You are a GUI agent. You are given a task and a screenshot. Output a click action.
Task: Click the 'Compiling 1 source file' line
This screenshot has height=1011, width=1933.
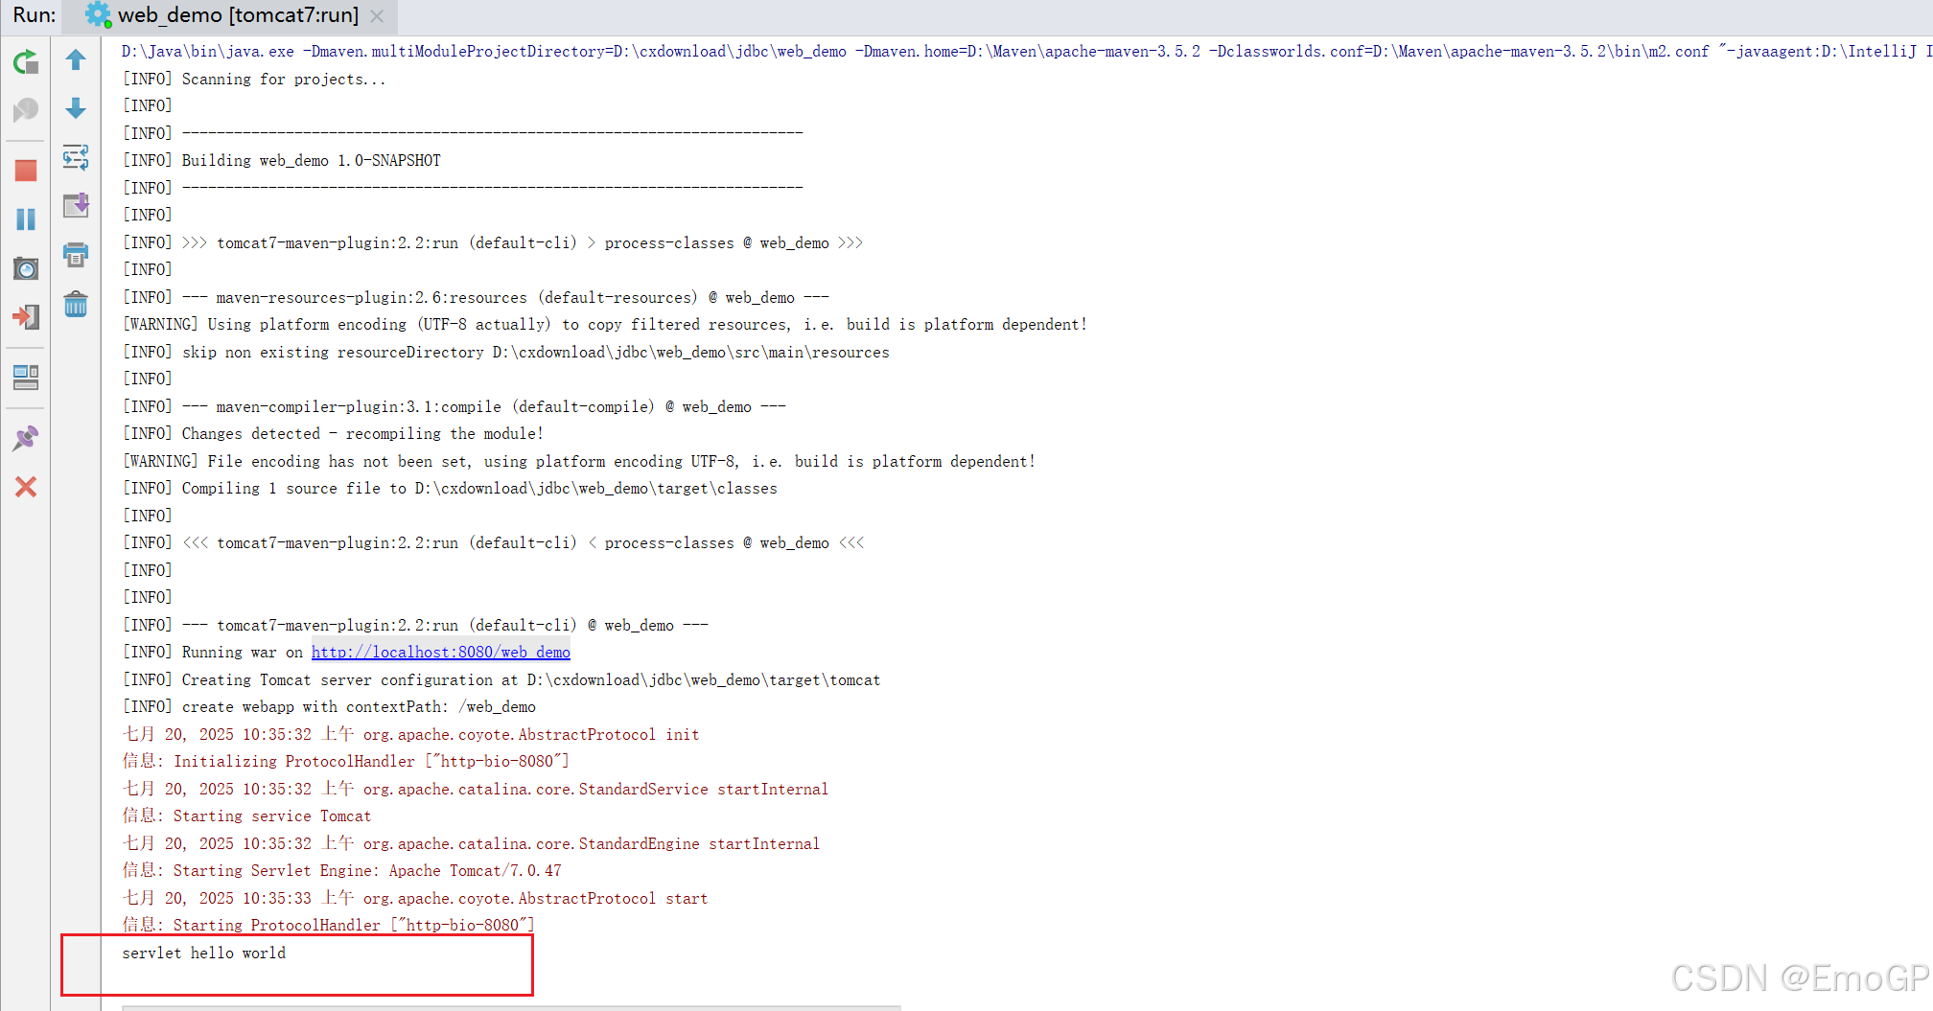[x=450, y=489]
